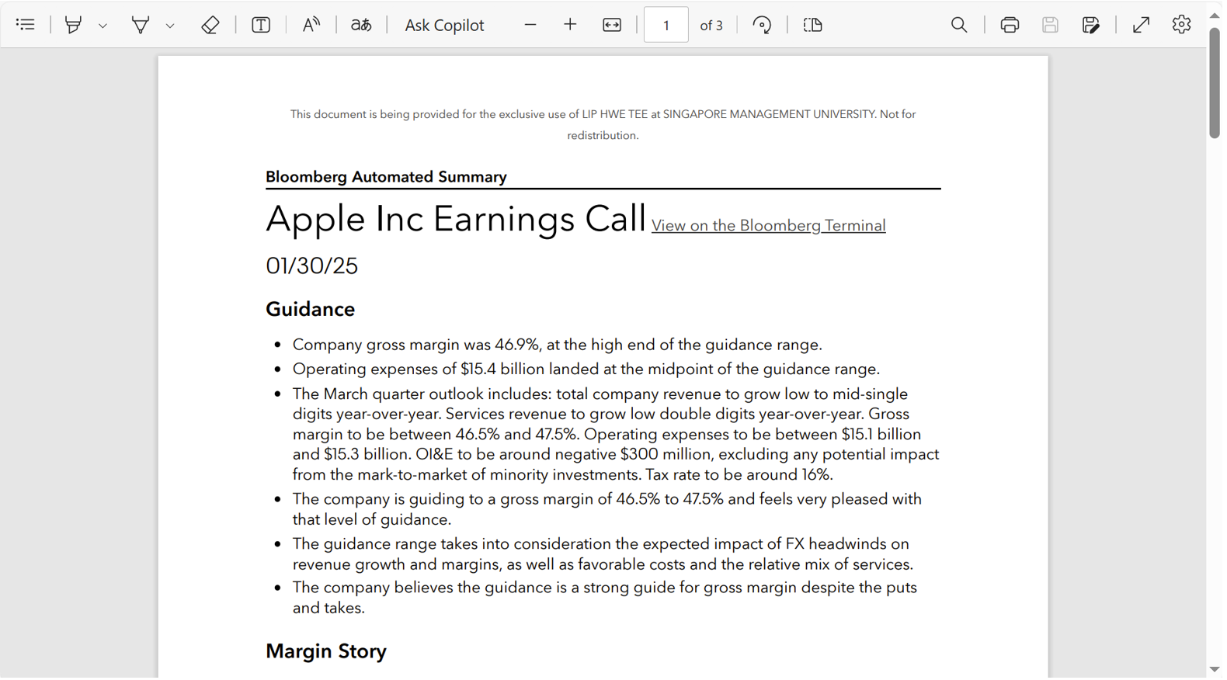Click the Margin Story heading

click(326, 651)
